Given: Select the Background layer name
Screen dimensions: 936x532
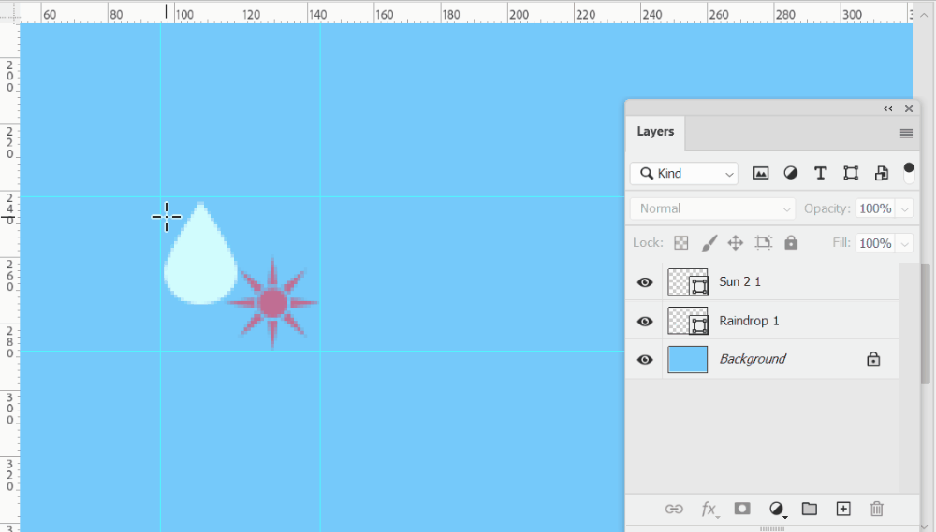Looking at the screenshot, I should pos(753,359).
